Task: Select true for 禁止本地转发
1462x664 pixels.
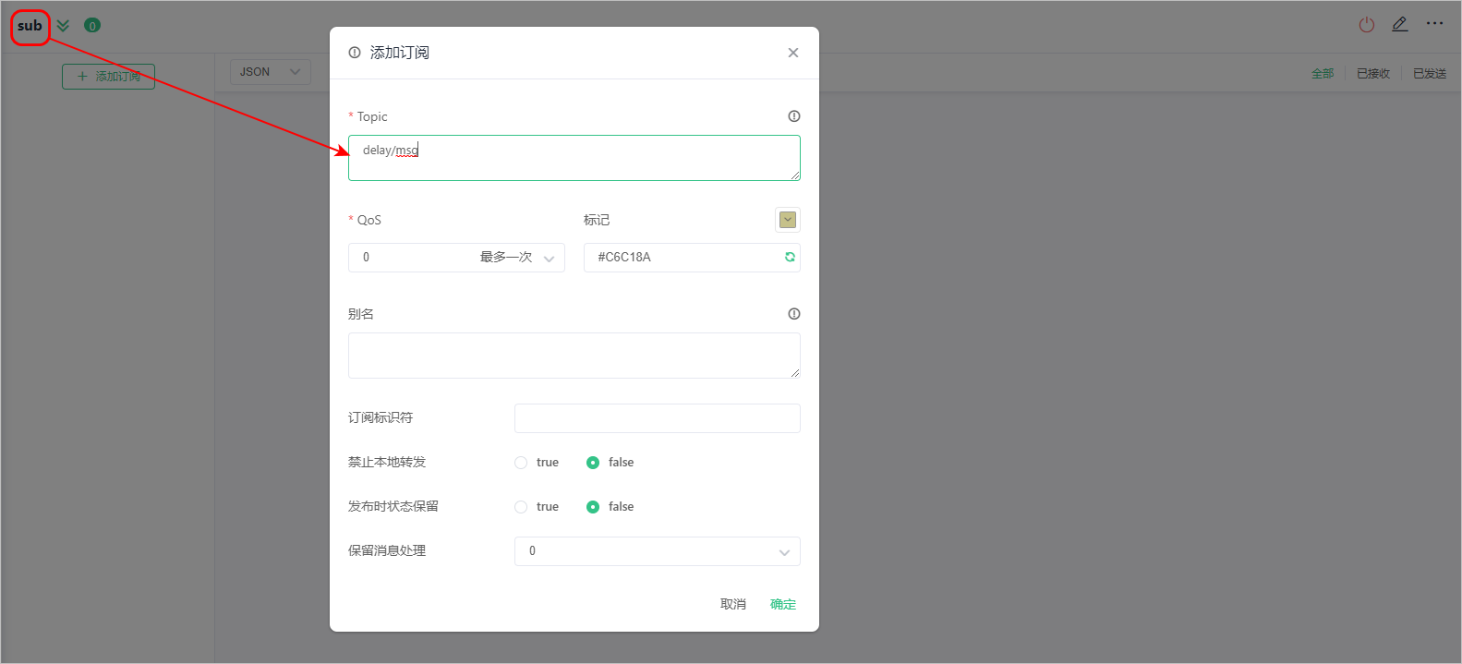Action: (521, 463)
